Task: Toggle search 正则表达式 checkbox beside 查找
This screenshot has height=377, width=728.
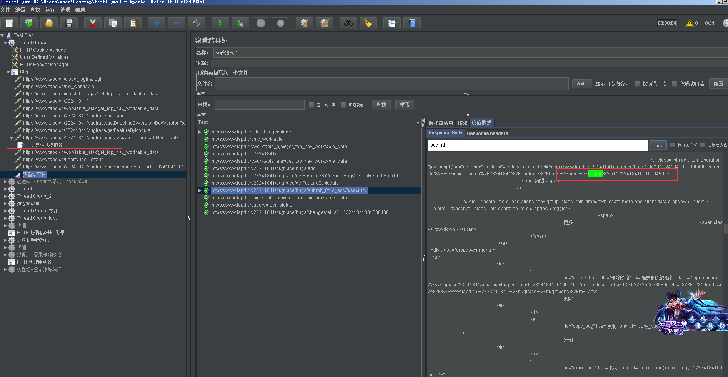Action: (343, 105)
